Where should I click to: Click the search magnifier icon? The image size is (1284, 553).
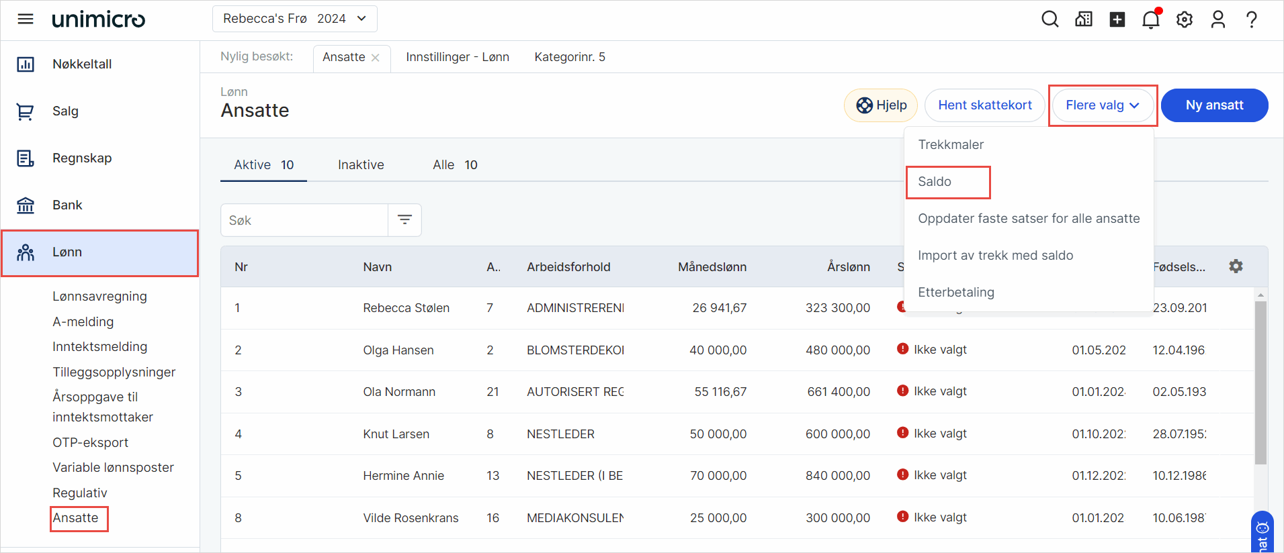[x=1050, y=19]
